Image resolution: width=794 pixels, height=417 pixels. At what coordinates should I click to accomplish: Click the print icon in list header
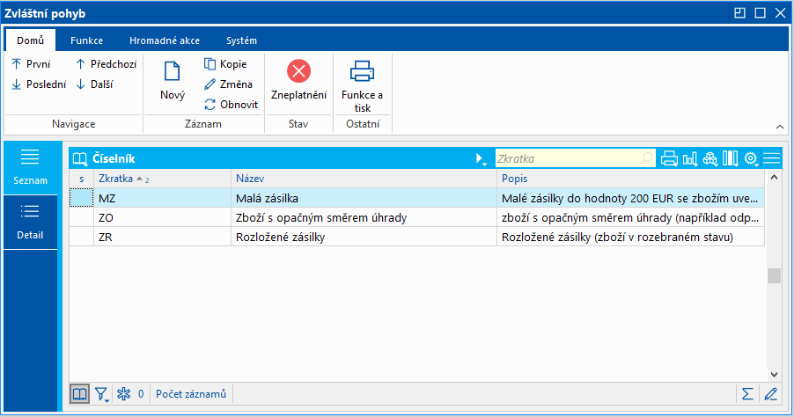pos(669,159)
